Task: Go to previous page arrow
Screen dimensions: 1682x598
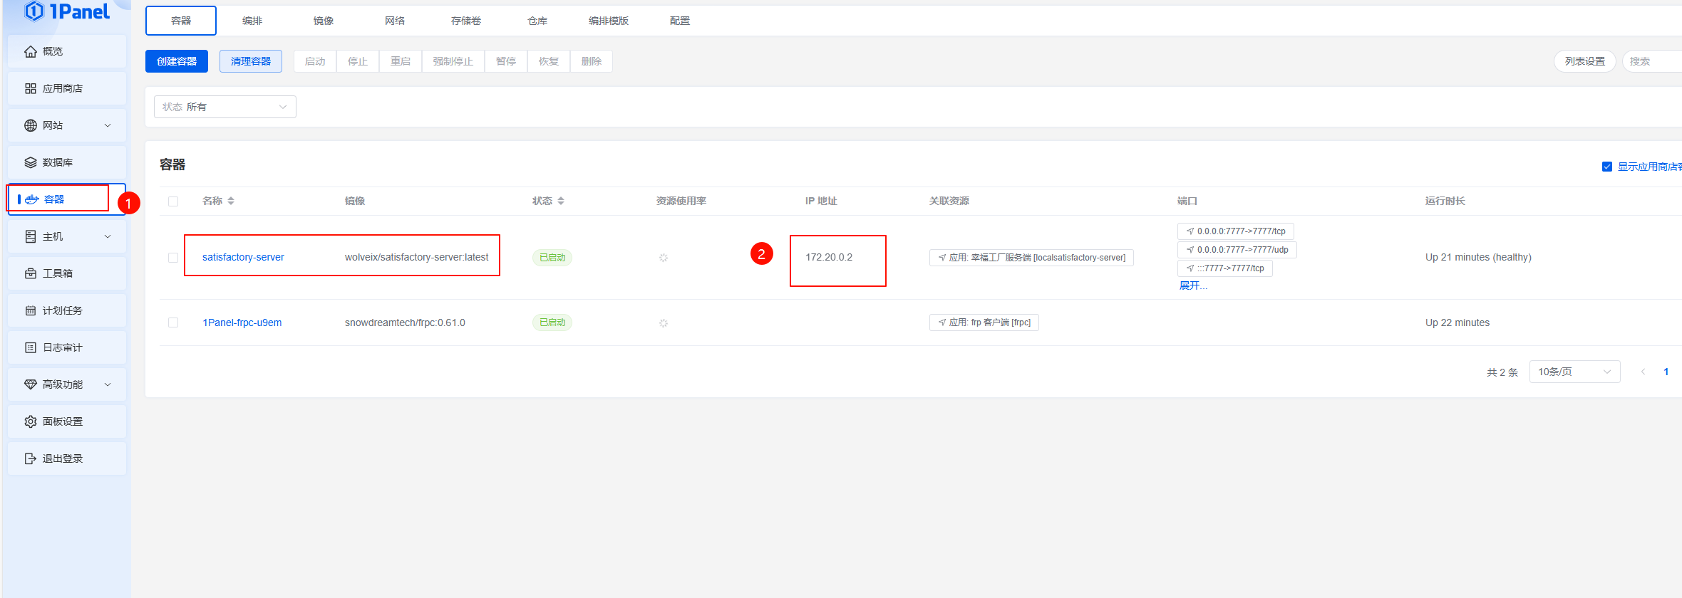Action: (x=1644, y=372)
